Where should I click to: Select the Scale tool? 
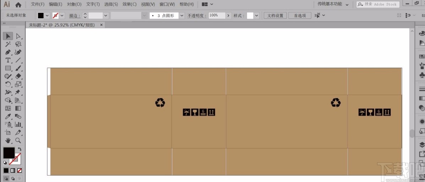[18, 84]
